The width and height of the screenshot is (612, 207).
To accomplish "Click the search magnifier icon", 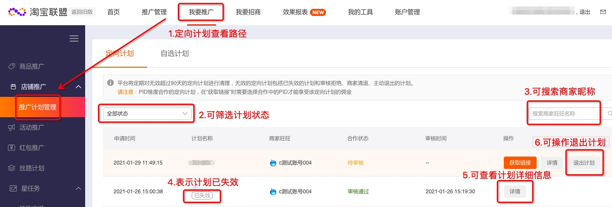I will [x=610, y=114].
